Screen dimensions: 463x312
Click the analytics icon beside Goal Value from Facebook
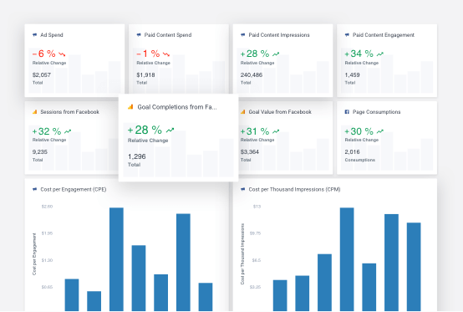(x=242, y=112)
